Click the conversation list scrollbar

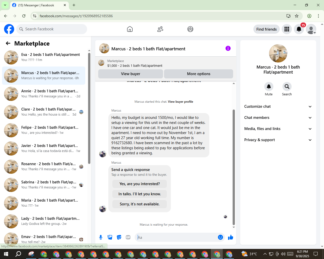(x=89, y=108)
